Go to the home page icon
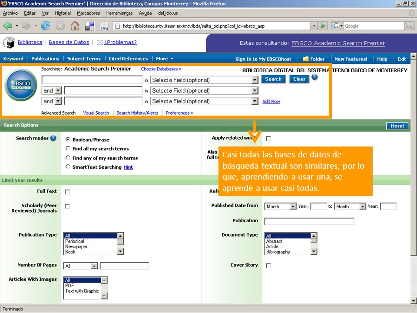The height and width of the screenshot is (313, 417). (75, 26)
